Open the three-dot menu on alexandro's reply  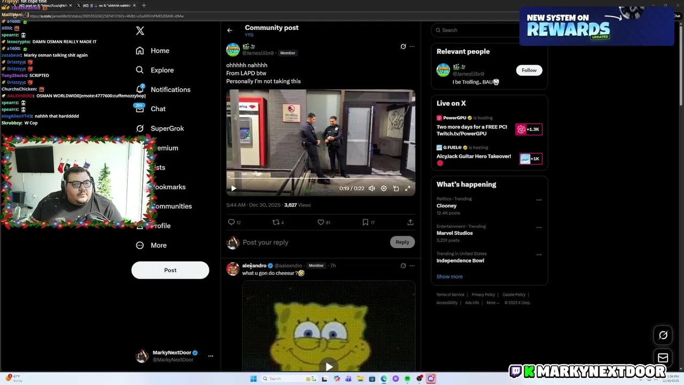click(x=412, y=266)
